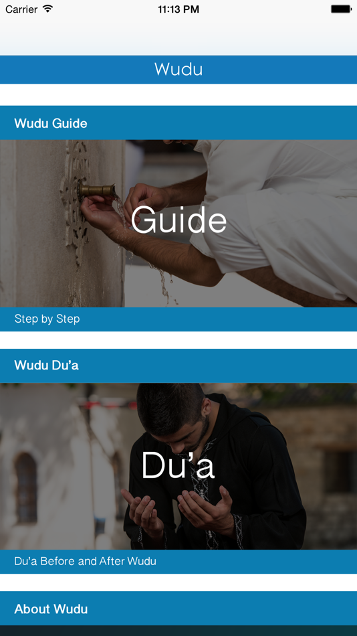Tap the Carrier label in status bar
Viewport: 357px width, 636px height.
21,9
